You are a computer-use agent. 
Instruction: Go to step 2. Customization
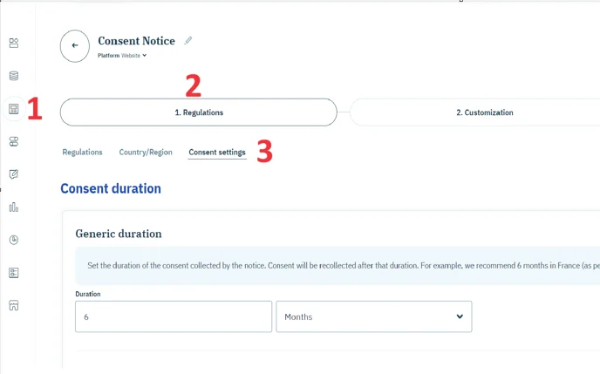(484, 112)
